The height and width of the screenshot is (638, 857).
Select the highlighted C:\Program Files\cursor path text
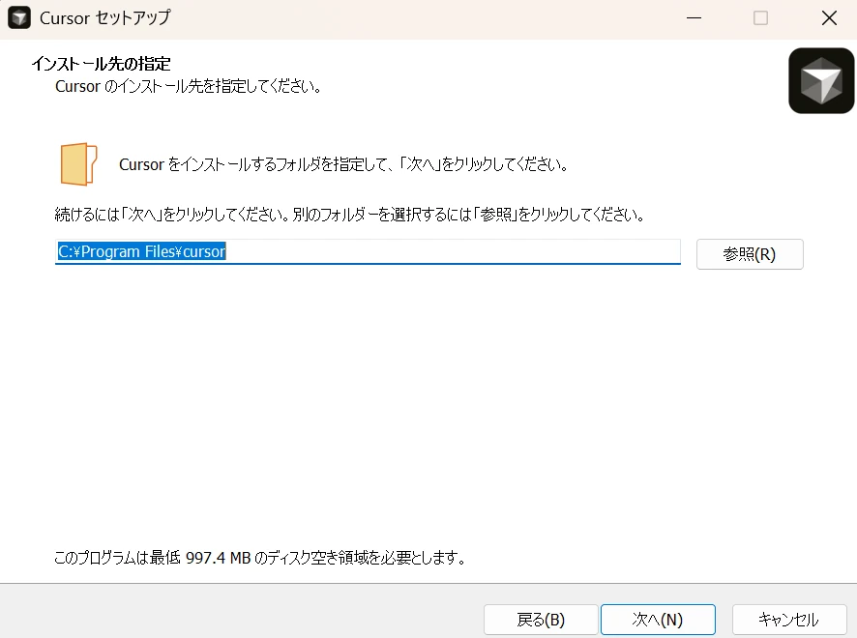click(x=141, y=251)
